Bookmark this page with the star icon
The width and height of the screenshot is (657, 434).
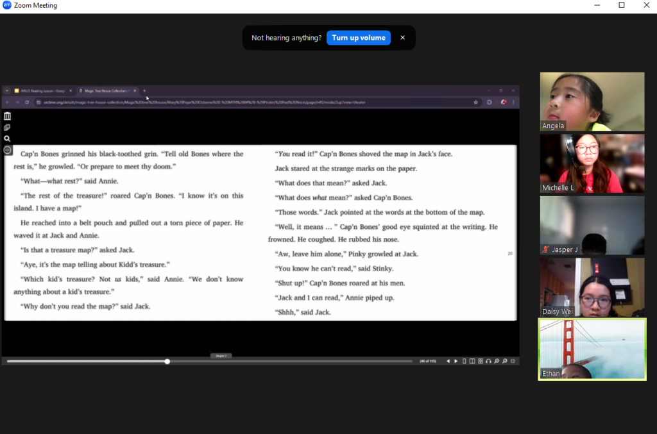[475, 102]
